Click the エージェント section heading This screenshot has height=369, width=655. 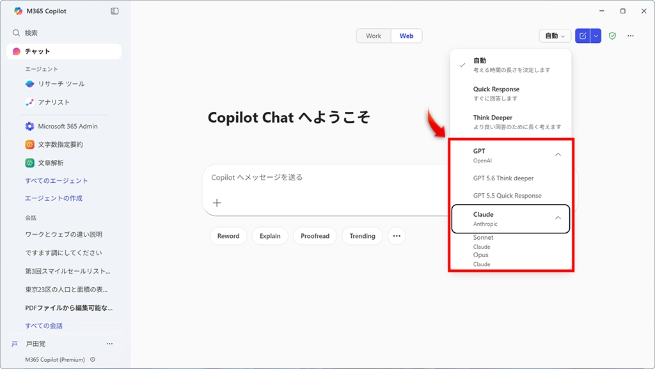click(x=42, y=69)
